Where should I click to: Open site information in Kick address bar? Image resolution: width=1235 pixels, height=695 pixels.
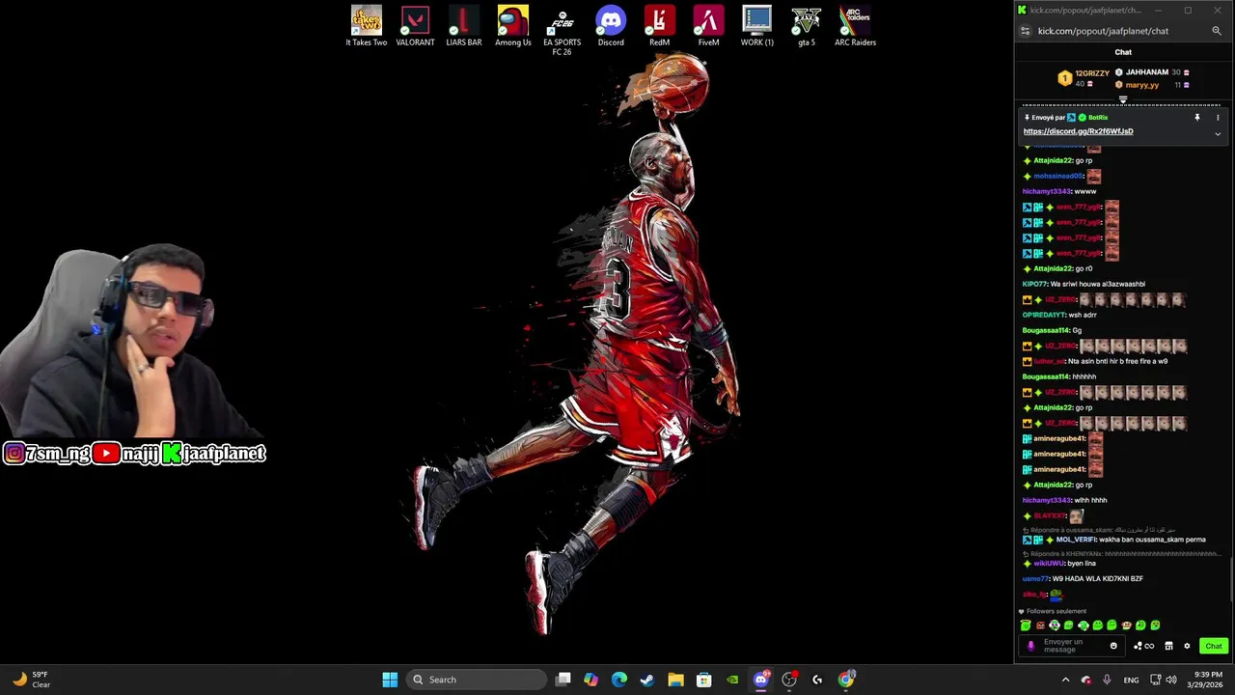1026,31
